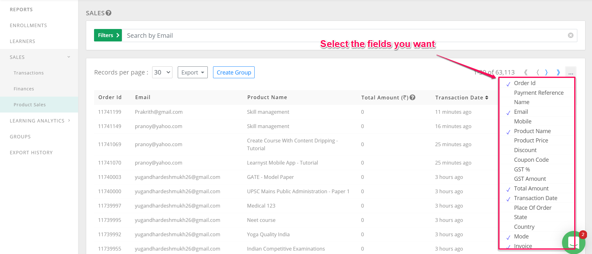The image size is (592, 254).
Task: Click Medical 123 product name
Action: coord(261,206)
